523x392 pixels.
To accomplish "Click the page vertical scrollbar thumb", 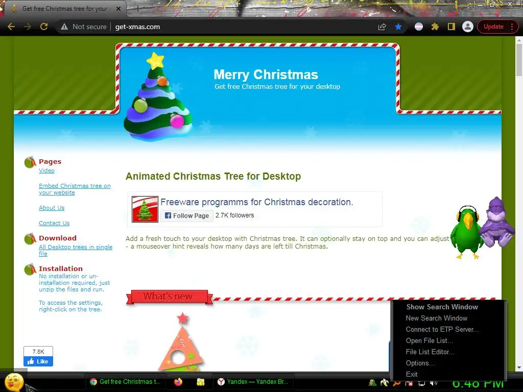I will click(519, 60).
